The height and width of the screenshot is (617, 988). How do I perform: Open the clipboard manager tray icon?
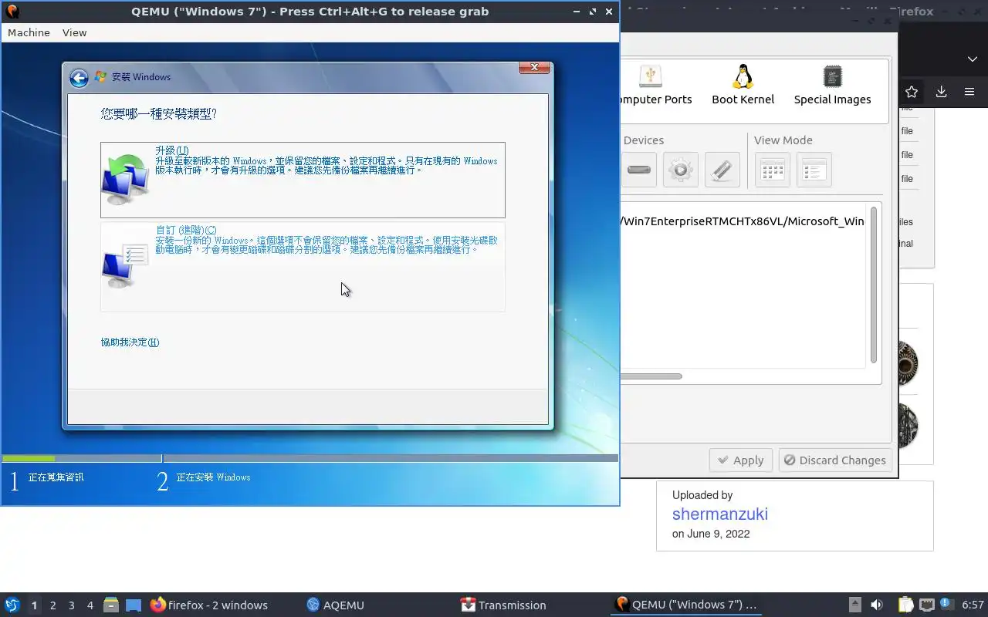(x=905, y=605)
